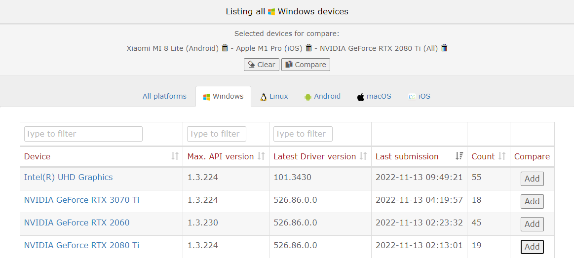Focus the Max. API version filter field

point(217,134)
